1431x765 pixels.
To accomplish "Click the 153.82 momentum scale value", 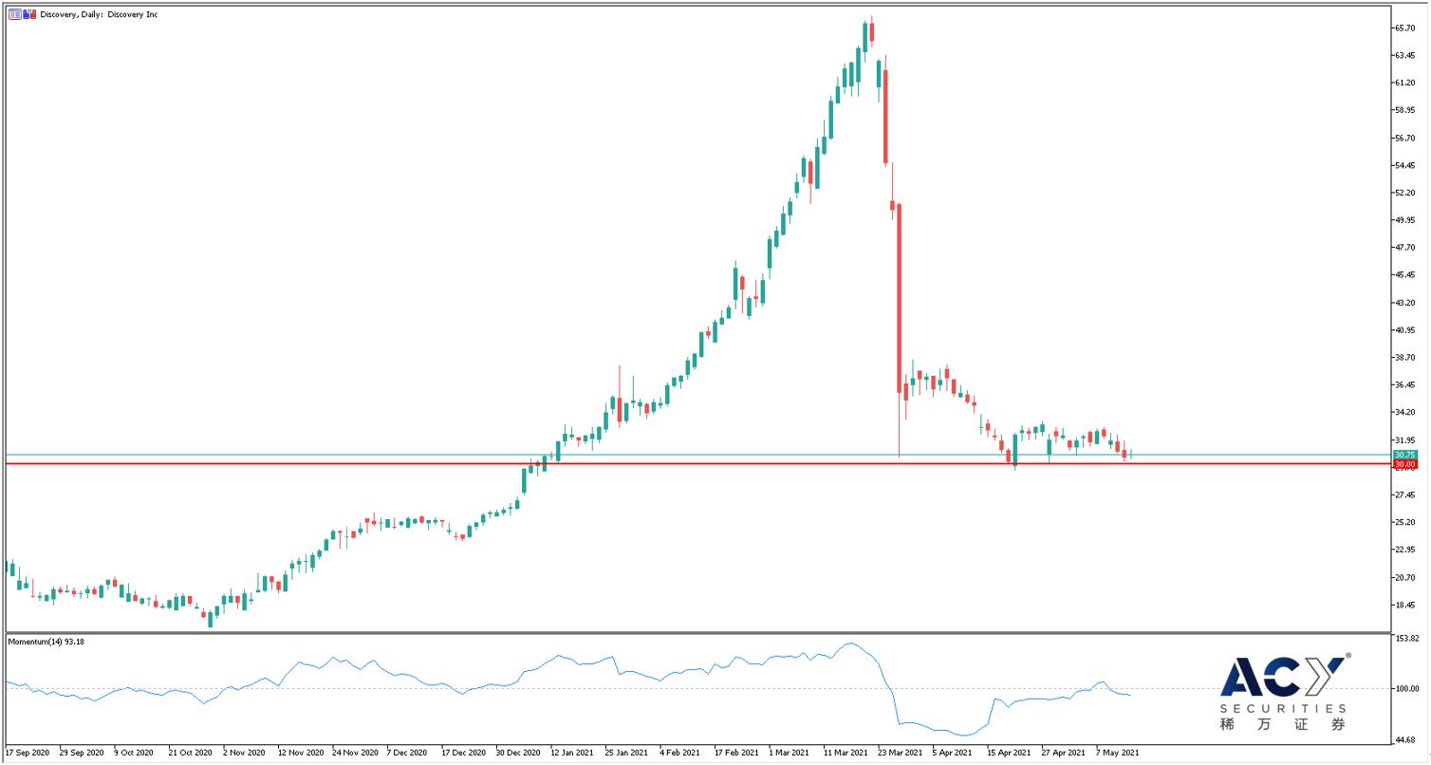I will coord(1407,639).
